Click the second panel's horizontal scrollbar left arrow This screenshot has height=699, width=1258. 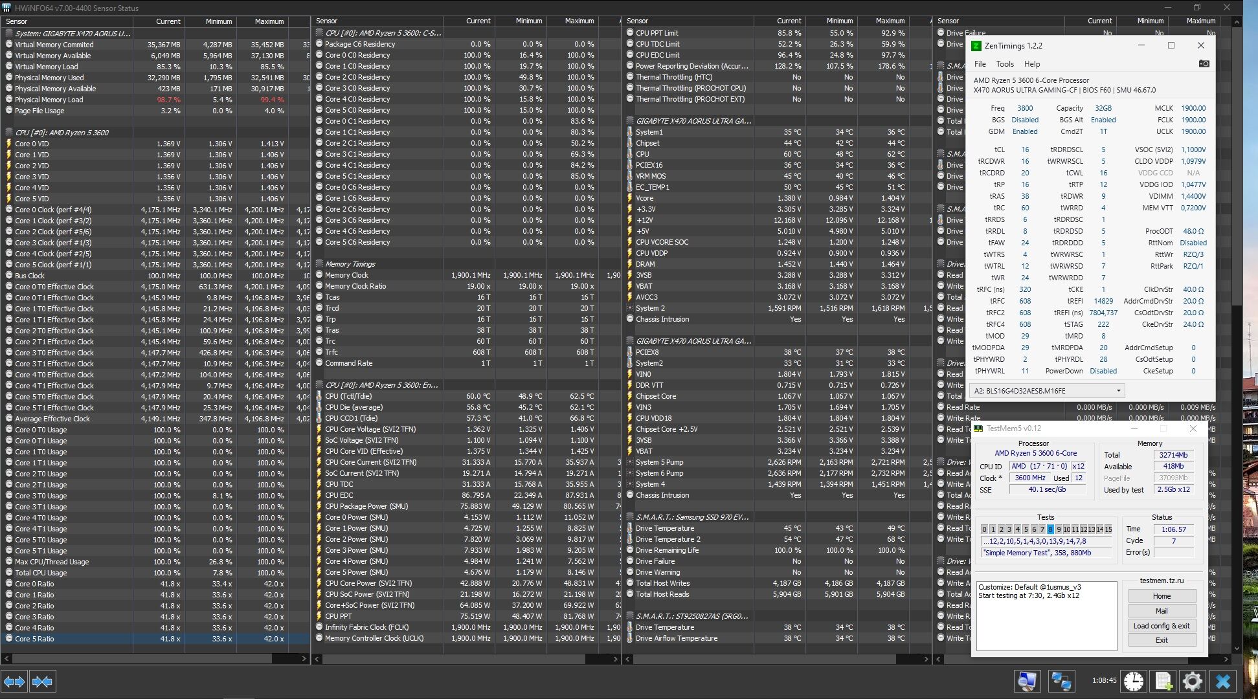(317, 659)
